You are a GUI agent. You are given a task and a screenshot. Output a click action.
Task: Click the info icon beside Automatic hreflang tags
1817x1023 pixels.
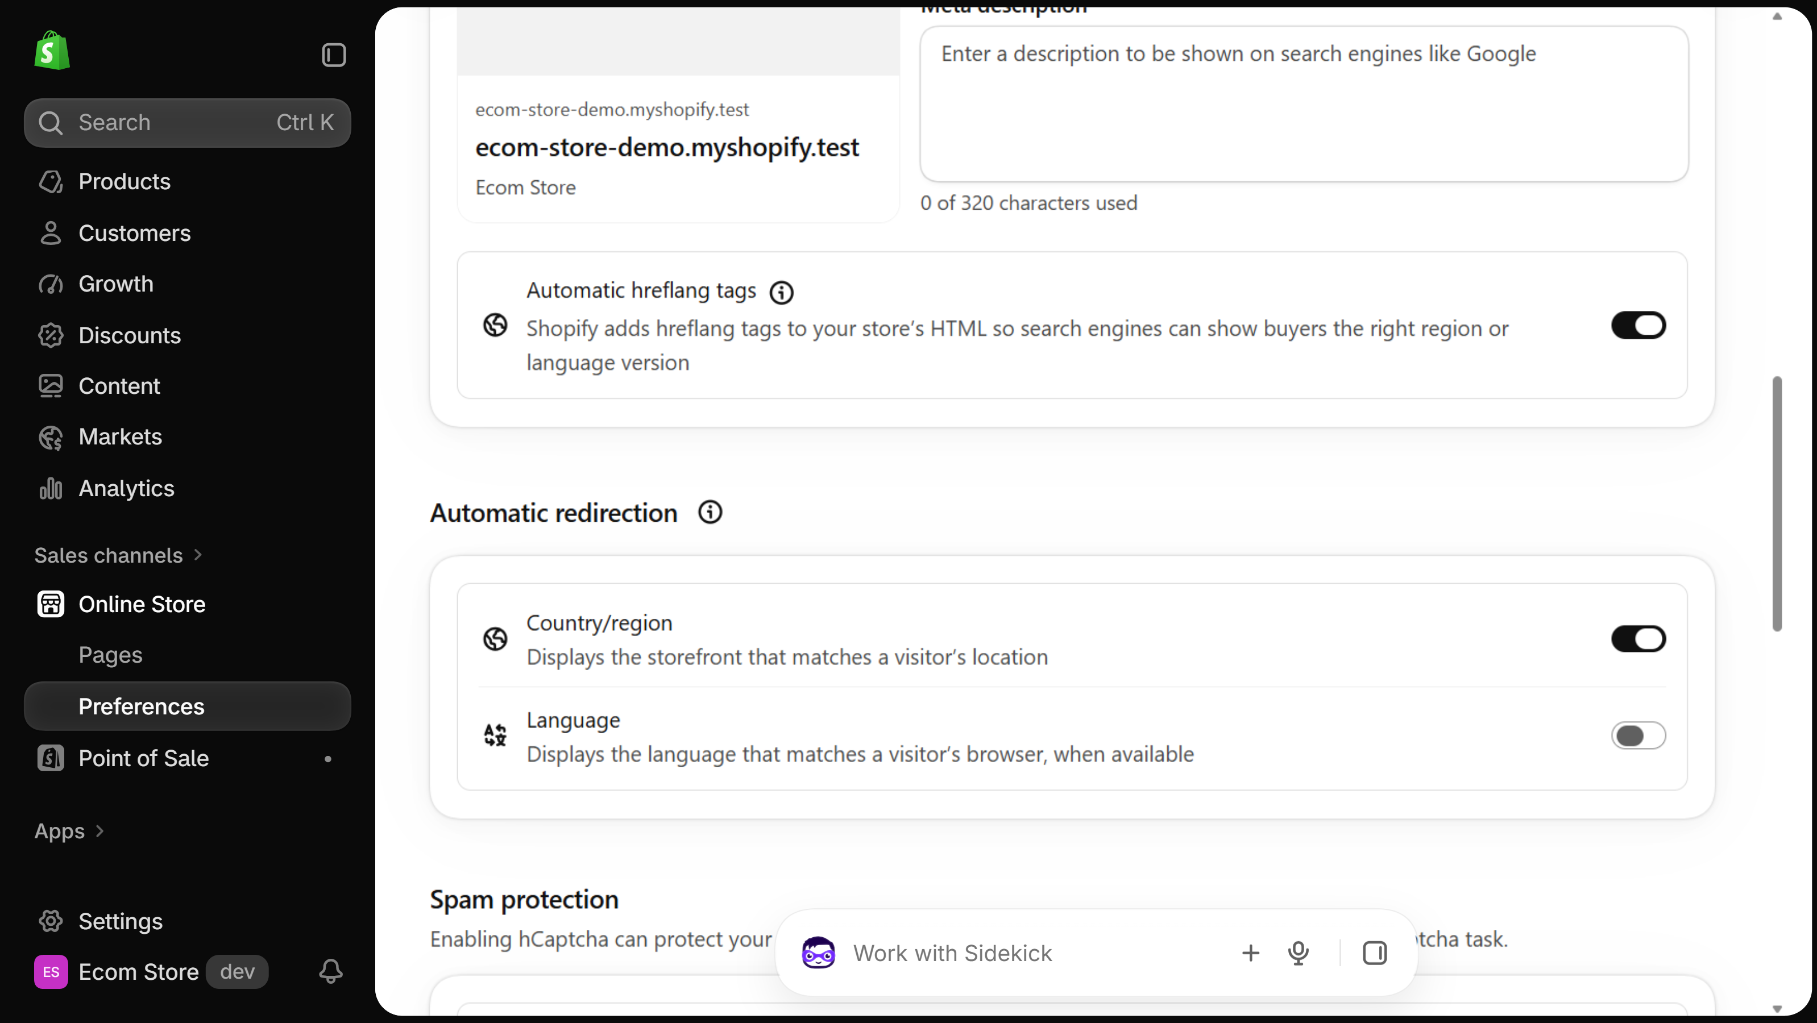pos(782,292)
